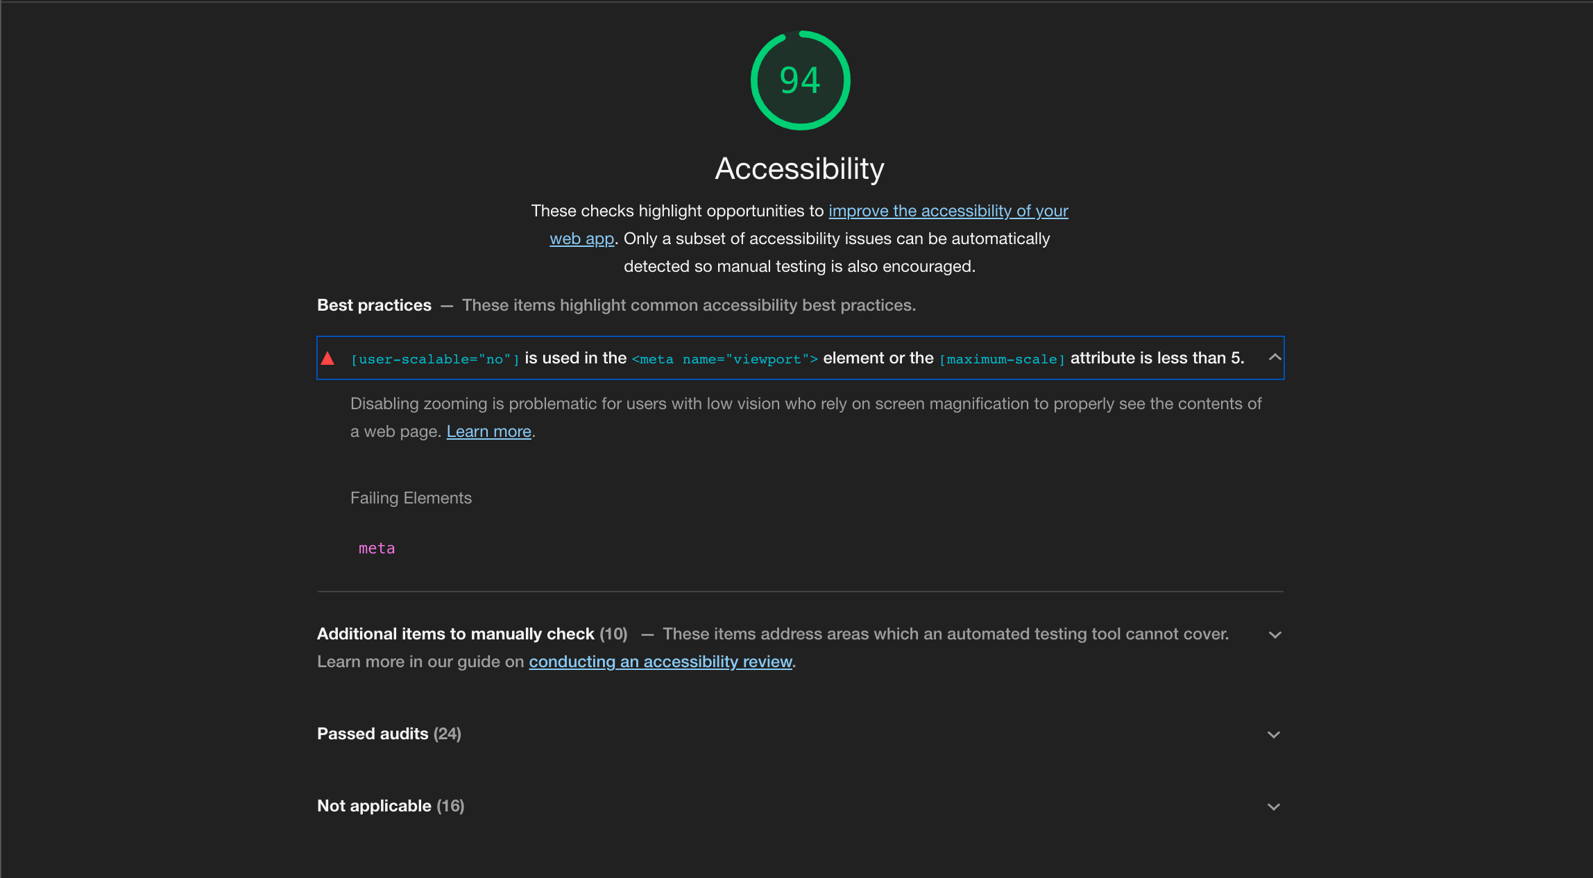
Task: Click the maximum-scale code snippet
Action: 1002,359
